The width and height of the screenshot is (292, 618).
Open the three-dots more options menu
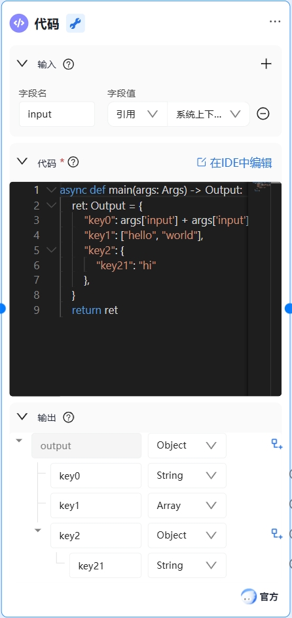point(275,22)
